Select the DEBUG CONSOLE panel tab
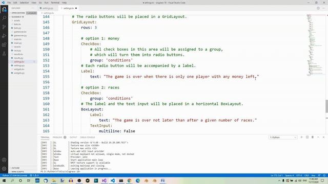 pyautogui.click(x=88, y=137)
